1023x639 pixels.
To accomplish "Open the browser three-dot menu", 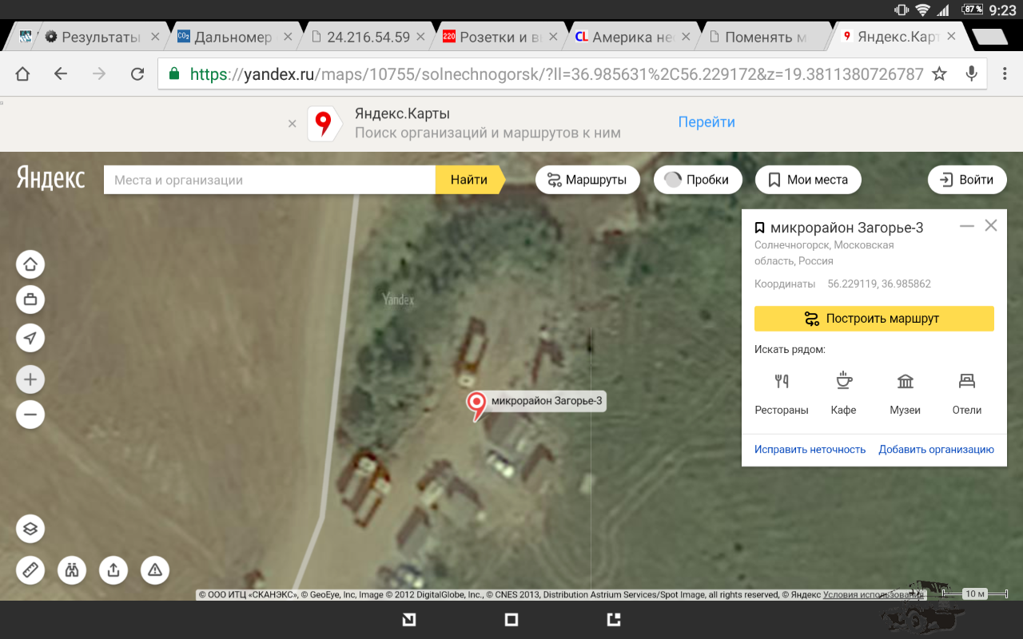I will pos(1005,74).
